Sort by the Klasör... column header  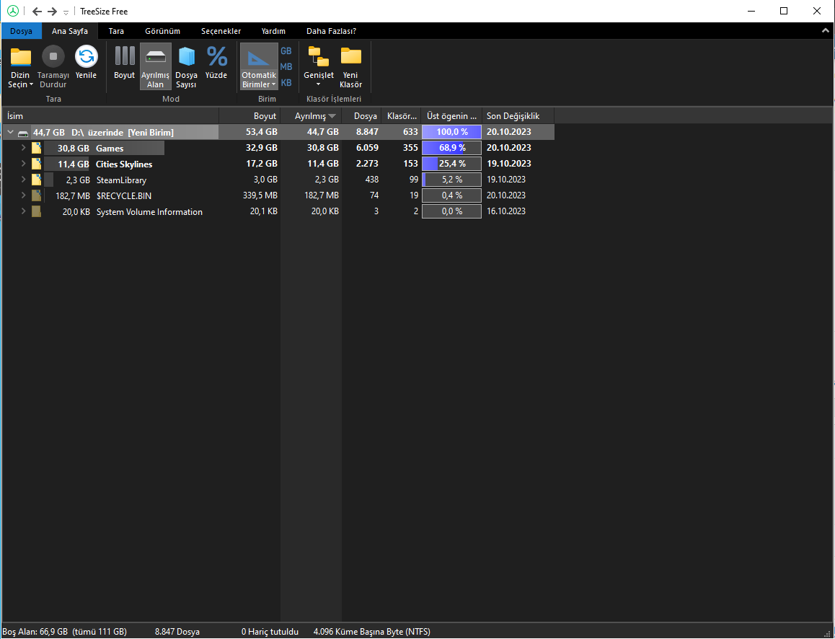pyautogui.click(x=401, y=116)
